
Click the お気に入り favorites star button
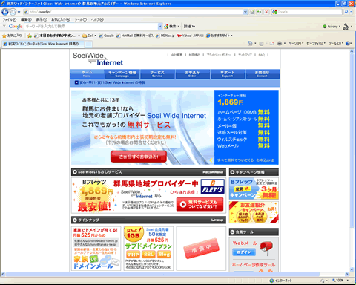click(12, 36)
